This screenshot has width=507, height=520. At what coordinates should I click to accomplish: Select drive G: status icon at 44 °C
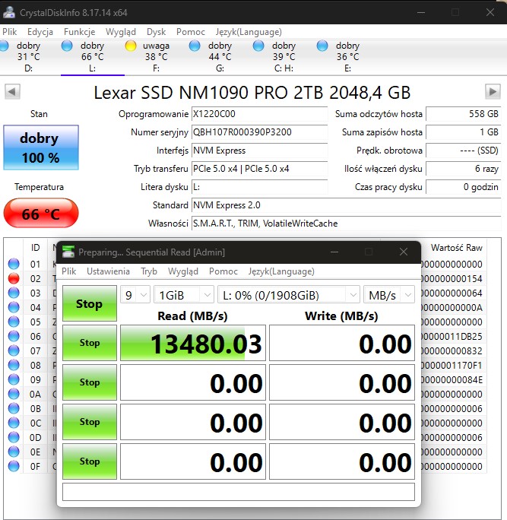[x=196, y=46]
